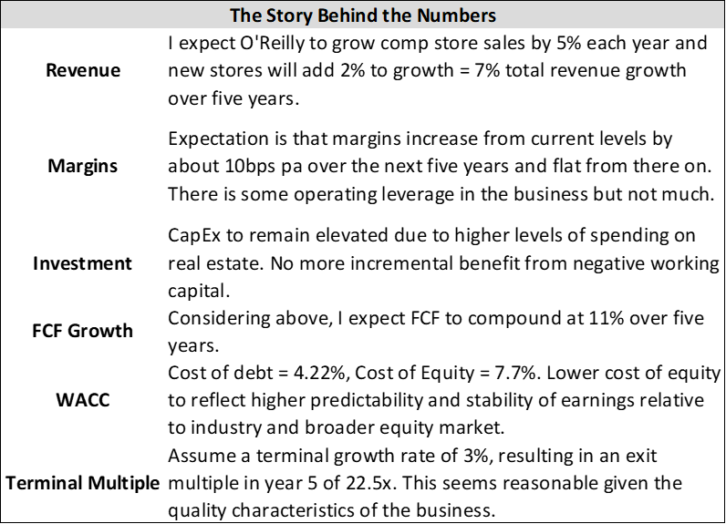The height and width of the screenshot is (524, 726).
Task: Click the "quality characteristics of the business" line
Action: (331, 510)
